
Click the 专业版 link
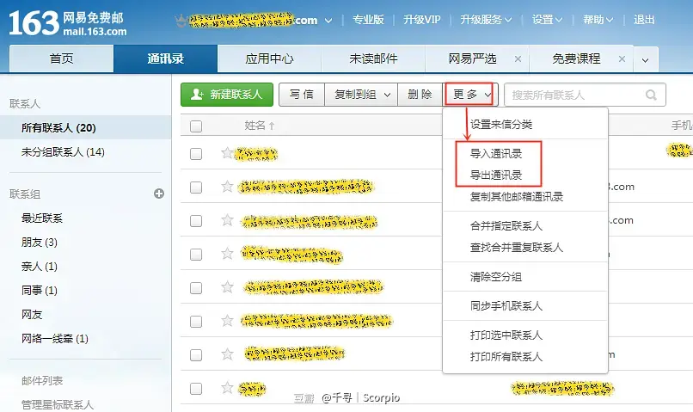point(368,20)
